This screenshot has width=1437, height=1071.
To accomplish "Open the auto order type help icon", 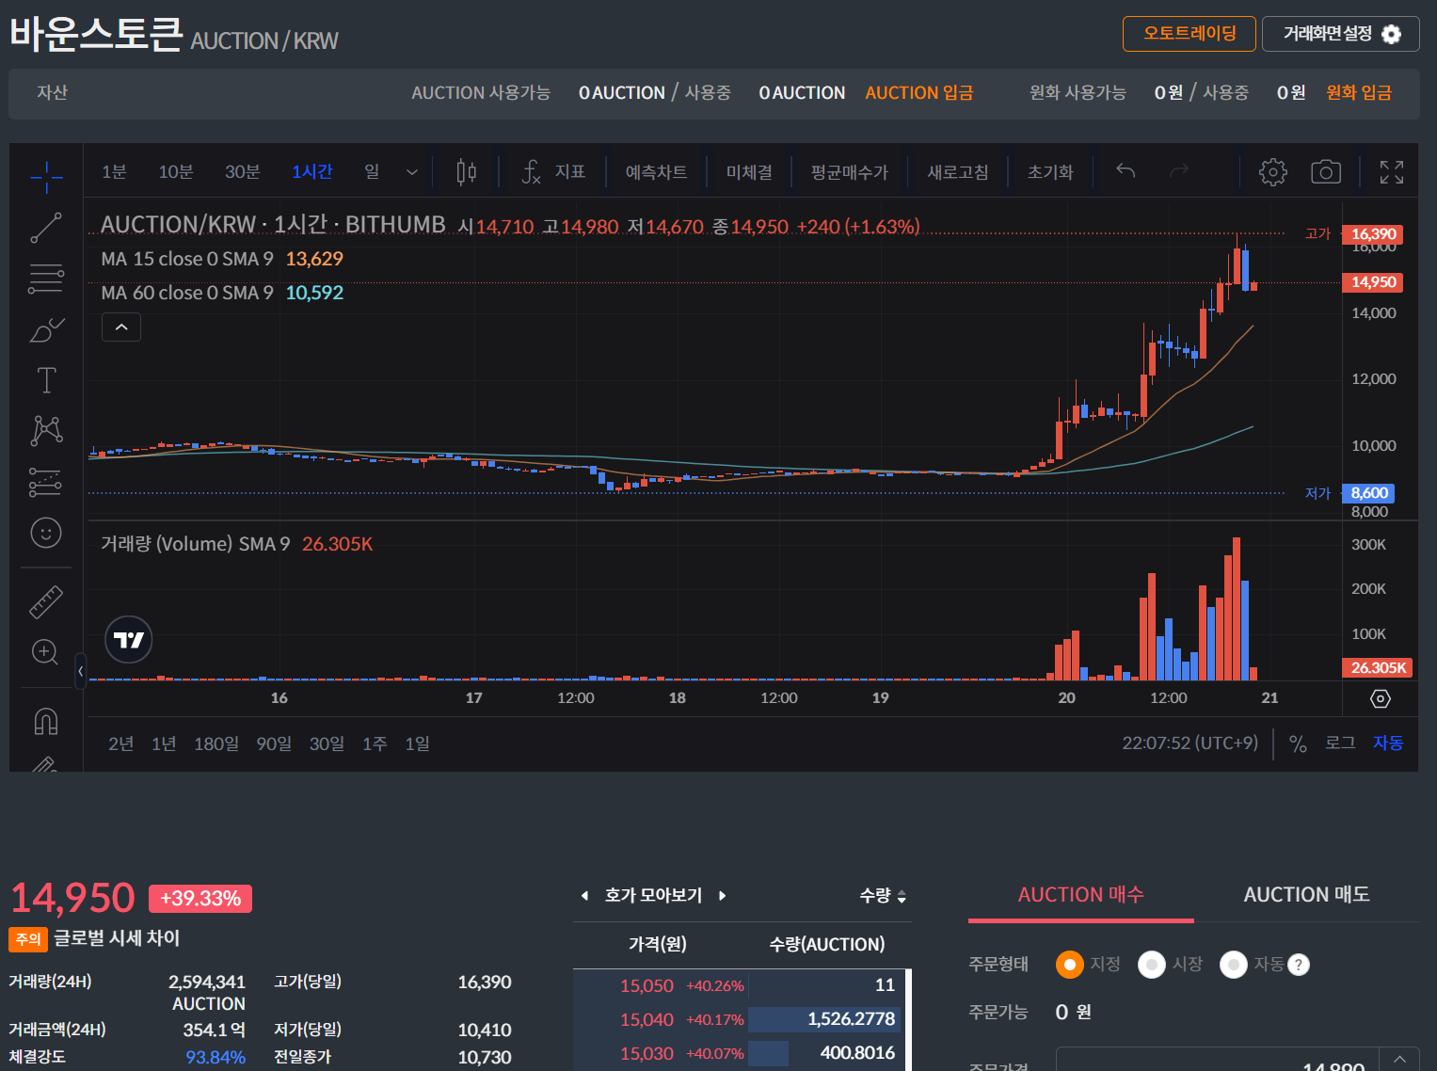I will point(1299,965).
